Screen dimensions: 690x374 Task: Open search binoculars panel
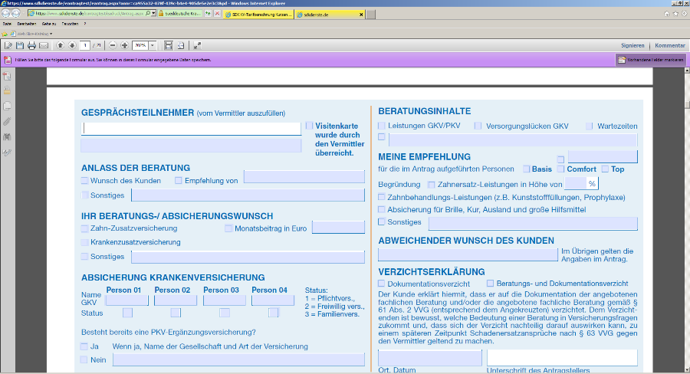7,137
